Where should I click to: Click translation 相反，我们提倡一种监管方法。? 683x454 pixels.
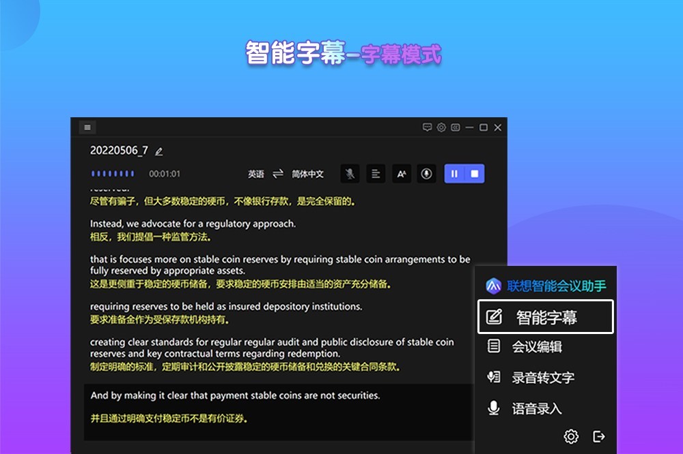pos(151,237)
